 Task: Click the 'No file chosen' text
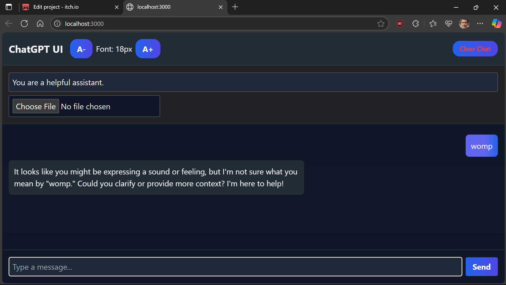(x=86, y=106)
